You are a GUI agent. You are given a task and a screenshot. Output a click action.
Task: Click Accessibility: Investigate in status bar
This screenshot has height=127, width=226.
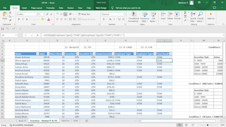point(22,125)
